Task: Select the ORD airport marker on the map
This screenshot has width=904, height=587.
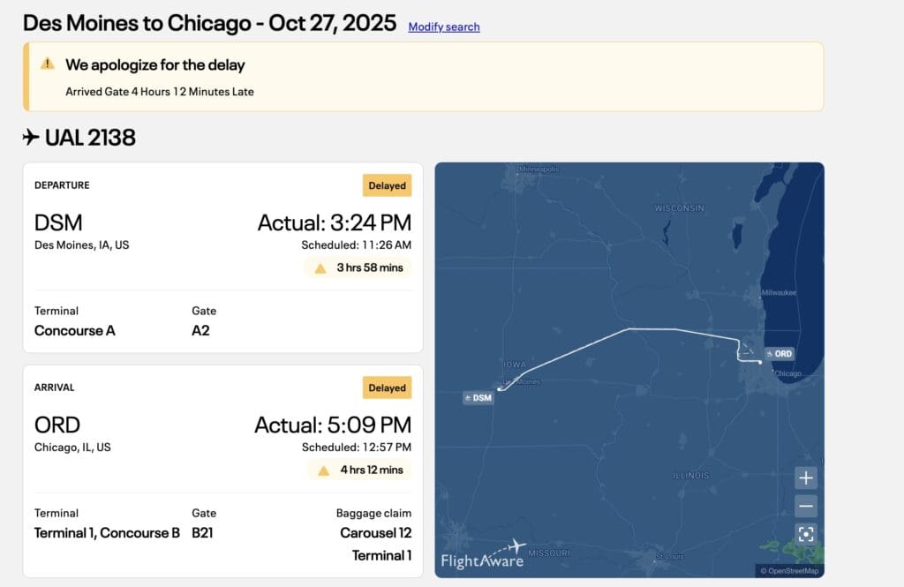Action: [x=779, y=353]
